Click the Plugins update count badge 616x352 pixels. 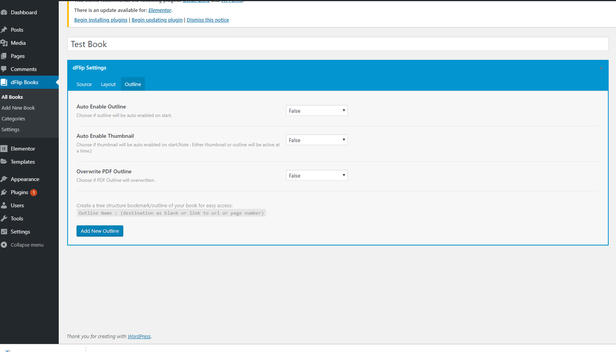click(x=34, y=193)
